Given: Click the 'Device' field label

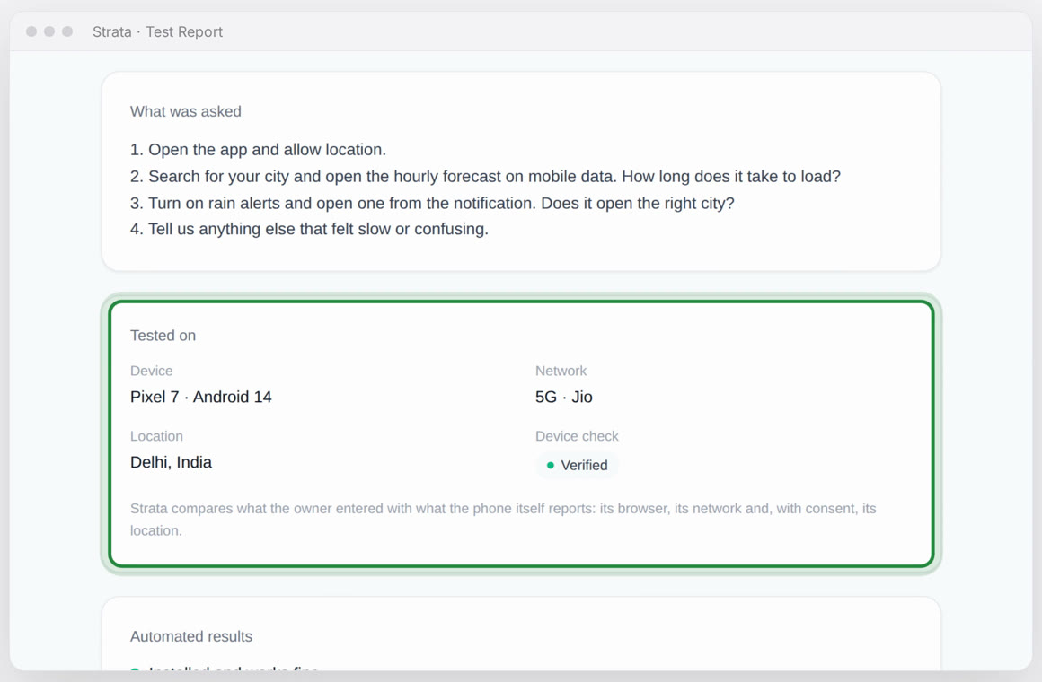Looking at the screenshot, I should click(152, 371).
